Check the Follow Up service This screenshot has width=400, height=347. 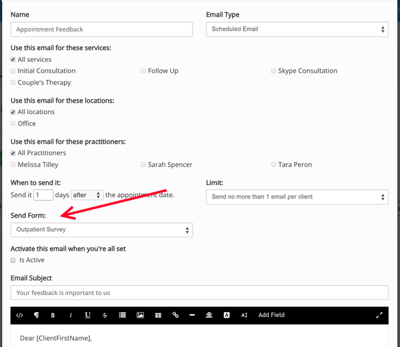coord(143,71)
